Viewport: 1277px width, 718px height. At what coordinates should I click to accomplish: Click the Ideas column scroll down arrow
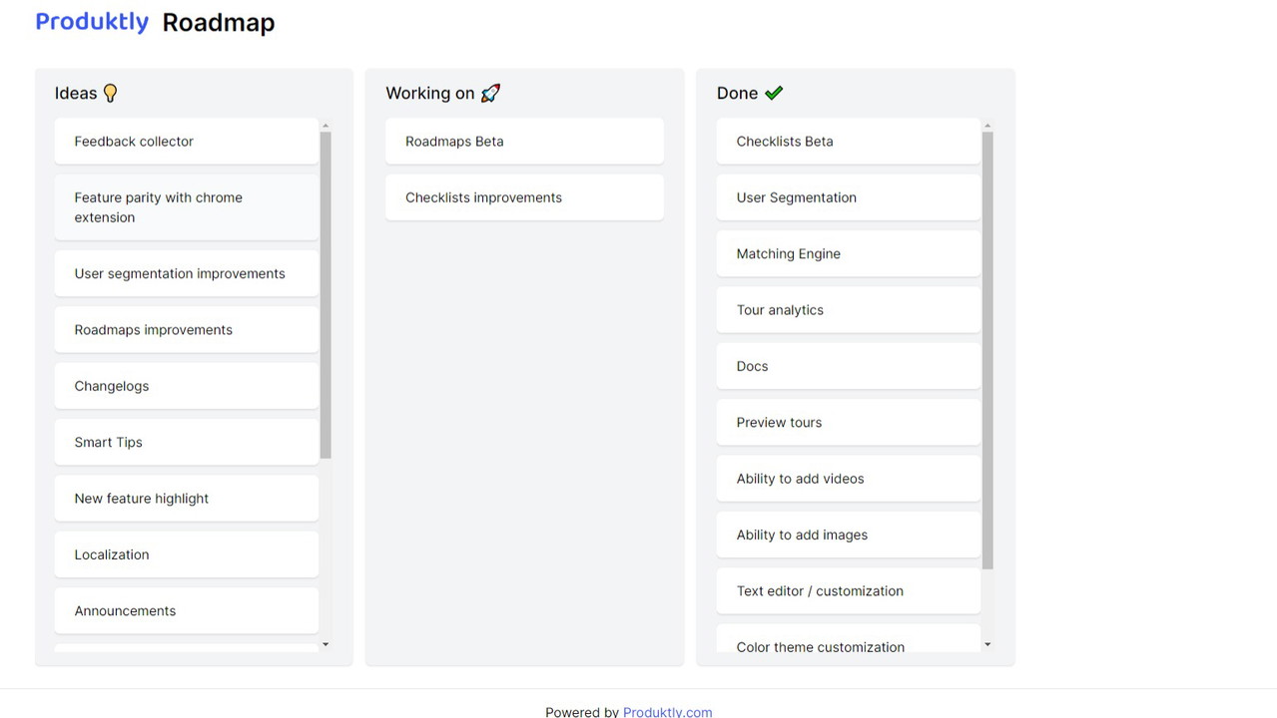pyautogui.click(x=325, y=644)
